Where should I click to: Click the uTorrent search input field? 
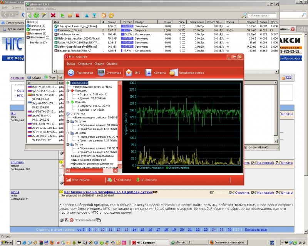point(262,15)
